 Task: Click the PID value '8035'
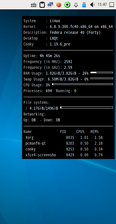coord(70,138)
